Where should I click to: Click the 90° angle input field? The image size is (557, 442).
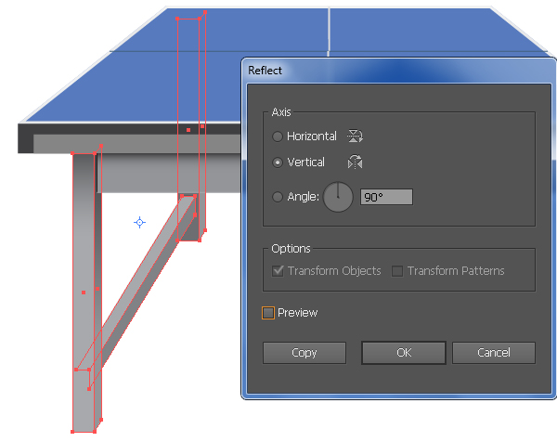386,197
